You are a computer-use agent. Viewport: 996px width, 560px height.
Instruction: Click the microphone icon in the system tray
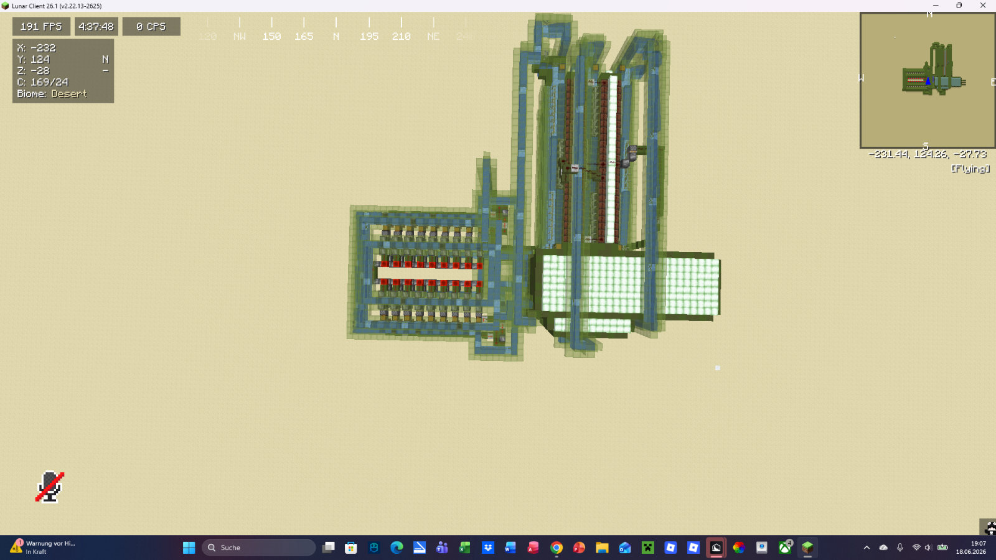(x=900, y=548)
